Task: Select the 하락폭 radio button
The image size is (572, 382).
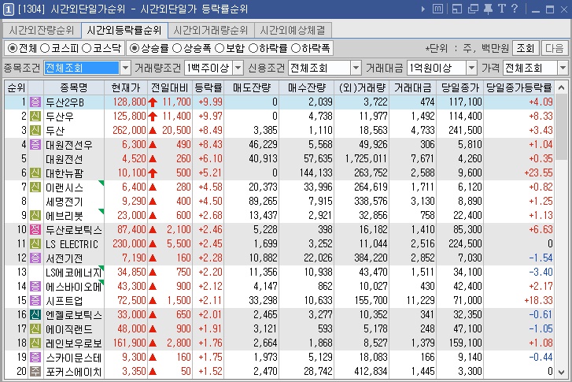Action: coord(296,48)
